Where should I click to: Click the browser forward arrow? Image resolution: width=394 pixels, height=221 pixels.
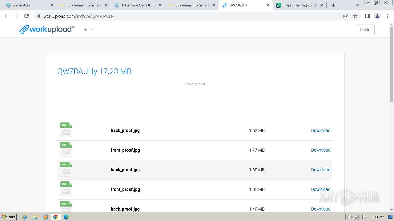17,16
